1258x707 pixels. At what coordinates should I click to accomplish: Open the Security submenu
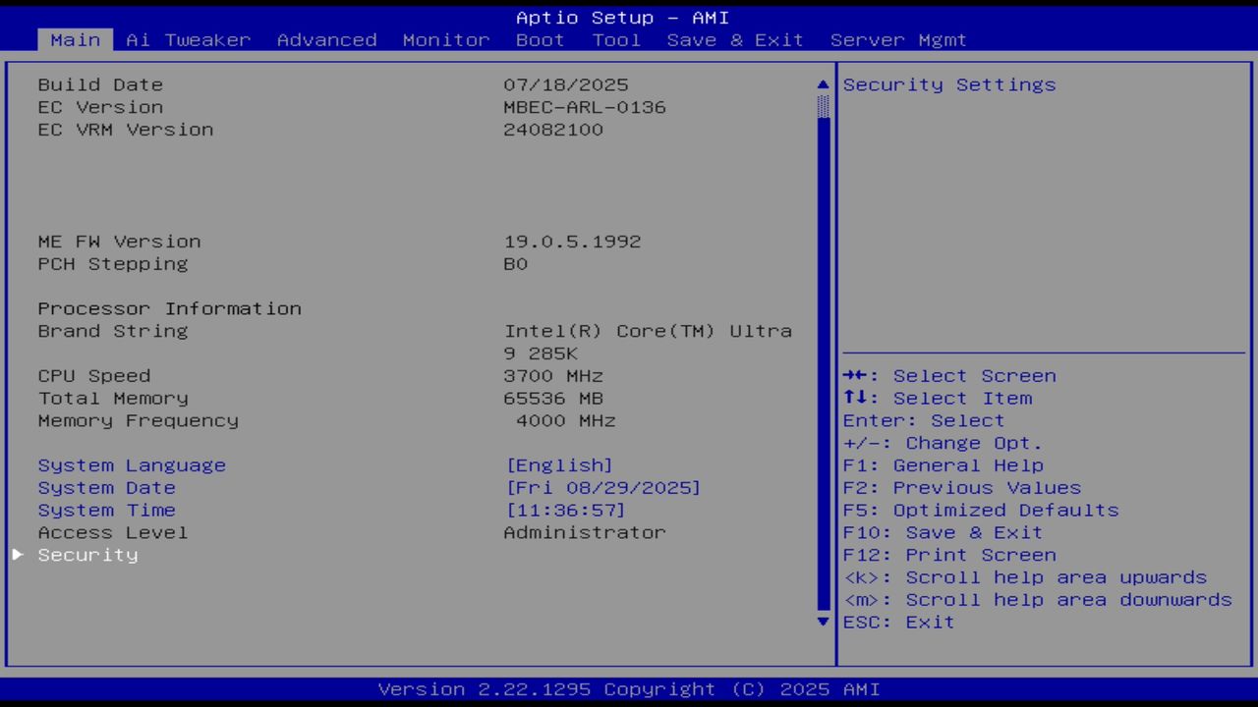pos(87,555)
